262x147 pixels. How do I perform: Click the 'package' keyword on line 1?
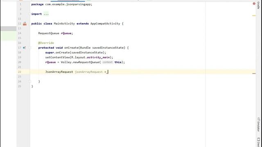[x=37, y=4]
